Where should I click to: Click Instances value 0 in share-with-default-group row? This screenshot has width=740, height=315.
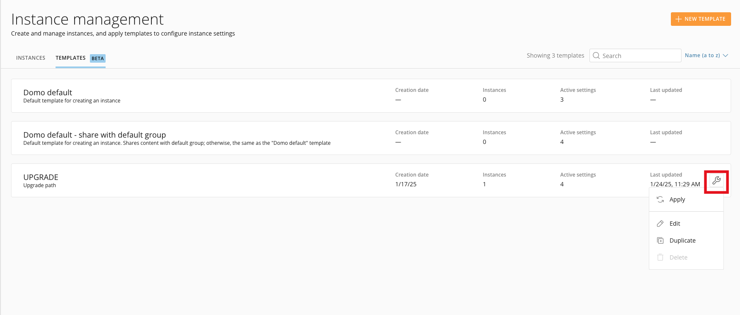coord(484,142)
